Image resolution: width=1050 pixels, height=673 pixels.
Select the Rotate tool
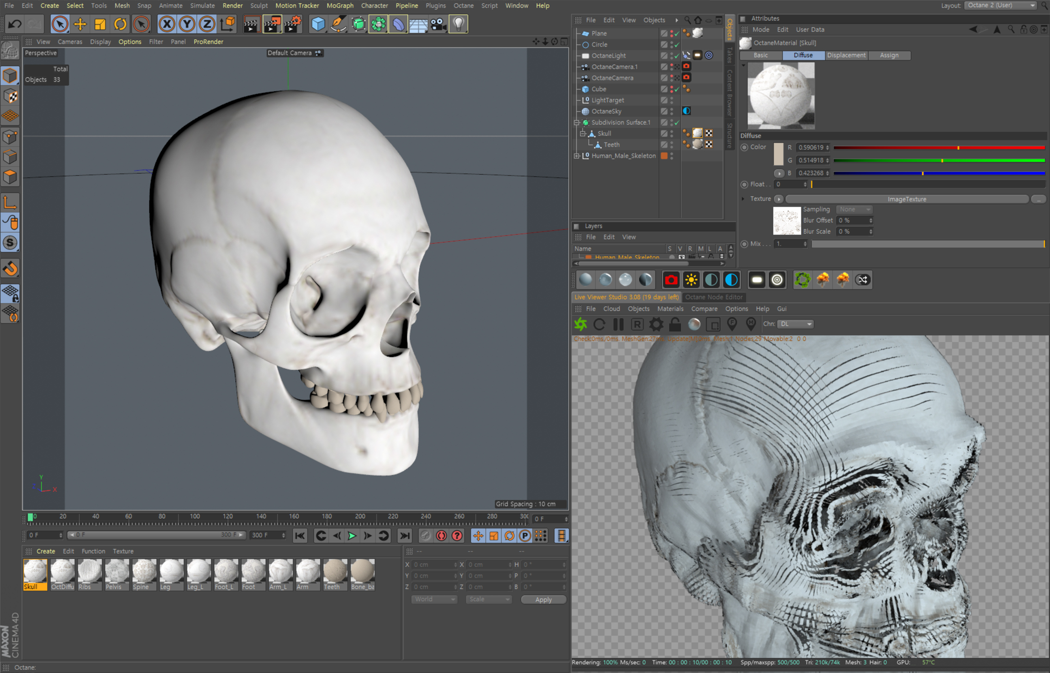(120, 24)
